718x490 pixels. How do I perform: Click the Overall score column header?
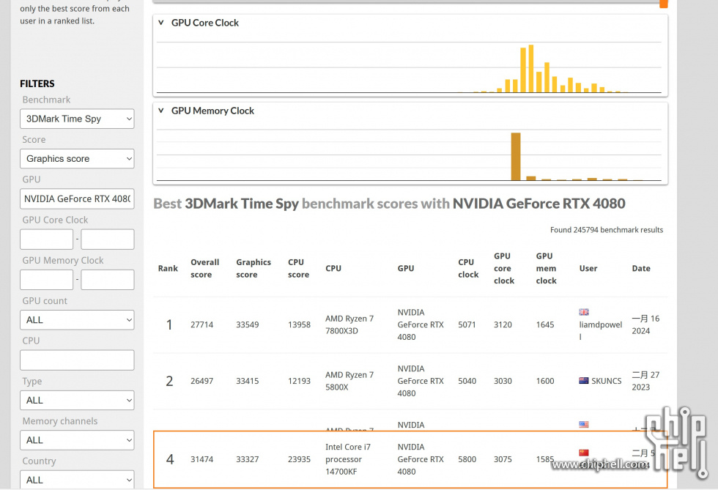coord(204,268)
